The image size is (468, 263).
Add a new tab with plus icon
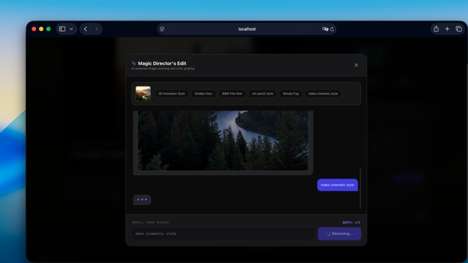447,29
